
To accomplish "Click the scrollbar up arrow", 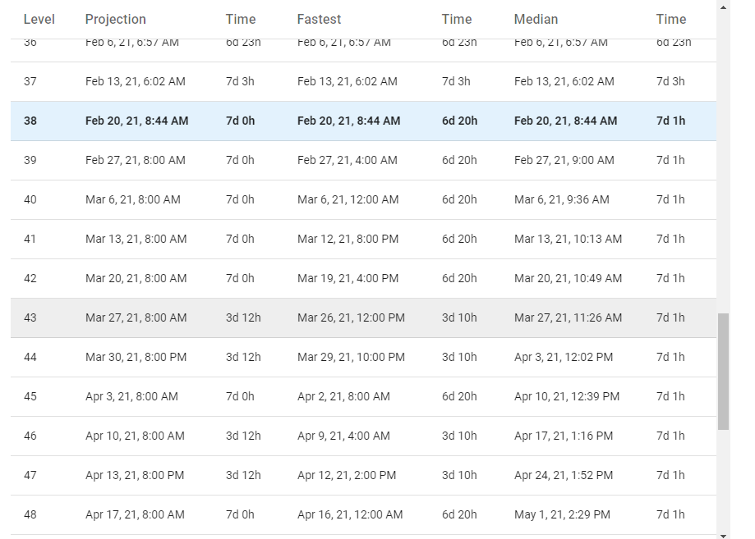I will 723,7.
